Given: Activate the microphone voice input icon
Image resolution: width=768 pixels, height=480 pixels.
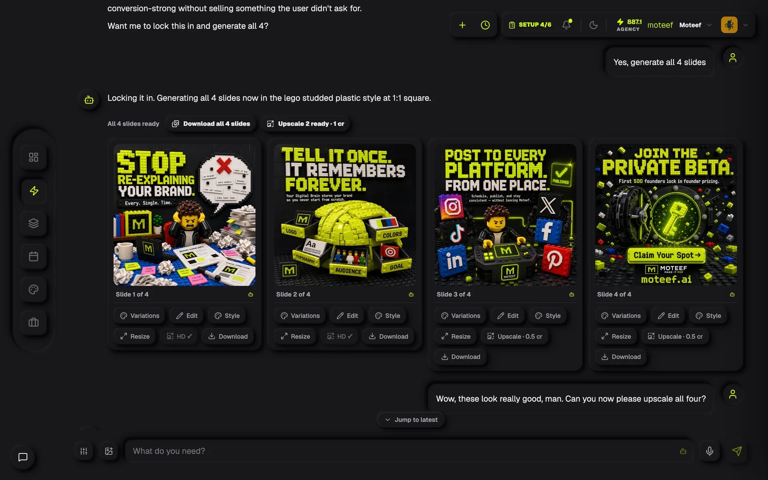Looking at the screenshot, I should coord(710,451).
